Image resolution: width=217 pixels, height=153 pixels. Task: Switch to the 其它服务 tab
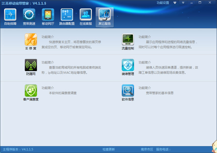104,17
